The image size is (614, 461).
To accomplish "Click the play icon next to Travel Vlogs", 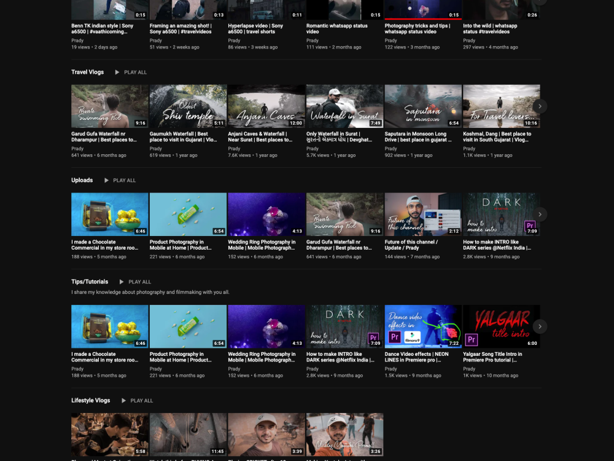I will click(x=117, y=72).
